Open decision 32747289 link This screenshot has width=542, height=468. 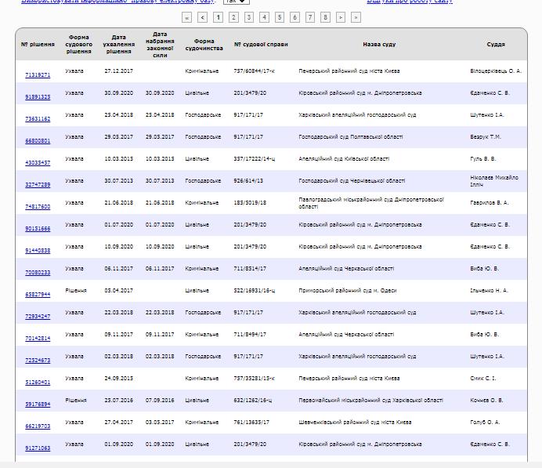(38, 185)
